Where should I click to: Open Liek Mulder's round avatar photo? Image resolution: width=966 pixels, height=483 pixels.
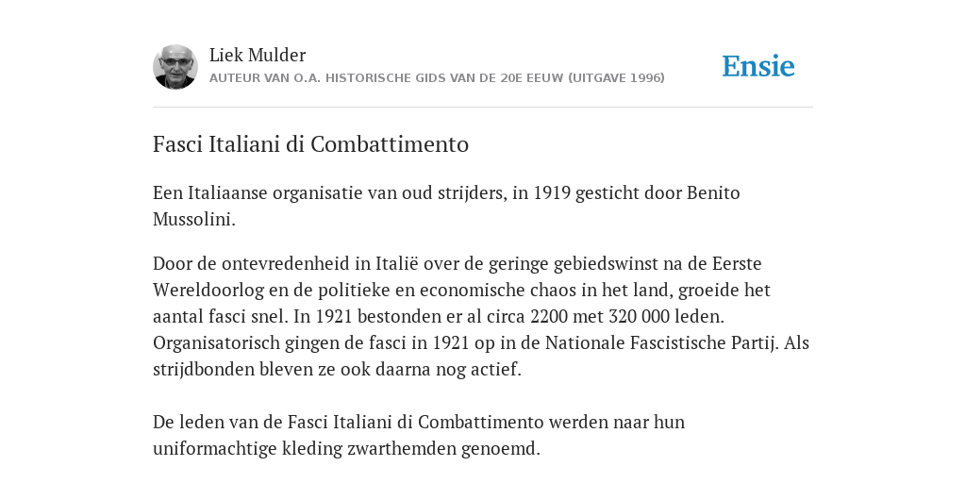click(175, 67)
